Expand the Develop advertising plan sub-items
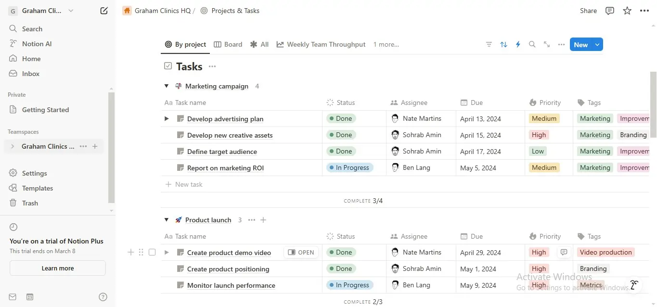The image size is (657, 307). click(167, 118)
